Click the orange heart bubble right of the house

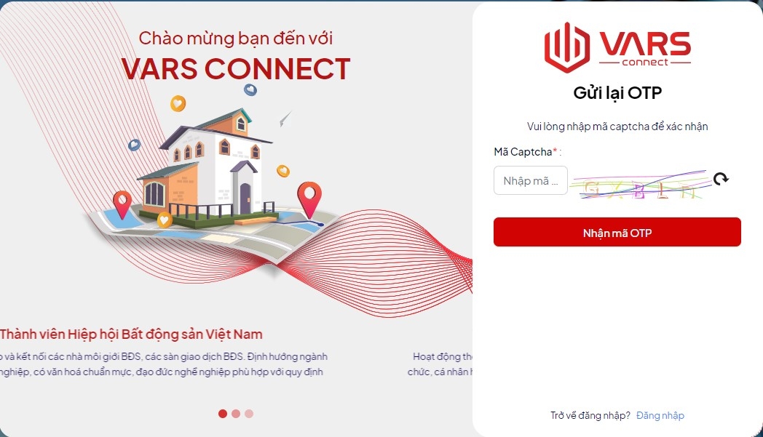[282, 171]
